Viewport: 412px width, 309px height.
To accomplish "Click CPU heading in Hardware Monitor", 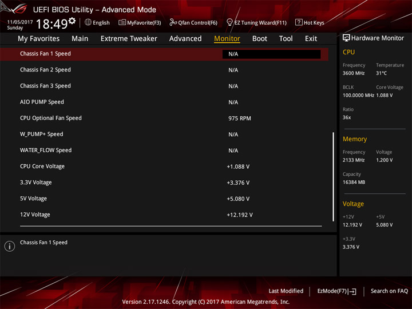I will click(x=348, y=52).
